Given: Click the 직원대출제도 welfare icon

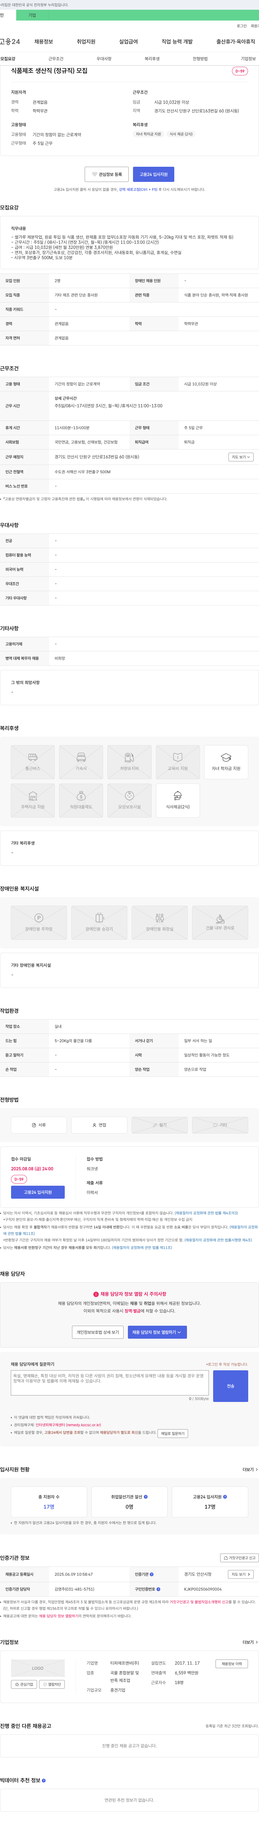Looking at the screenshot, I should coord(81,800).
